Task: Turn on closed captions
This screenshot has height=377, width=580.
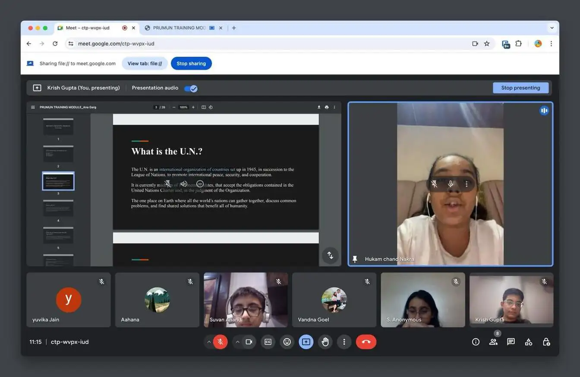Action: pyautogui.click(x=268, y=342)
